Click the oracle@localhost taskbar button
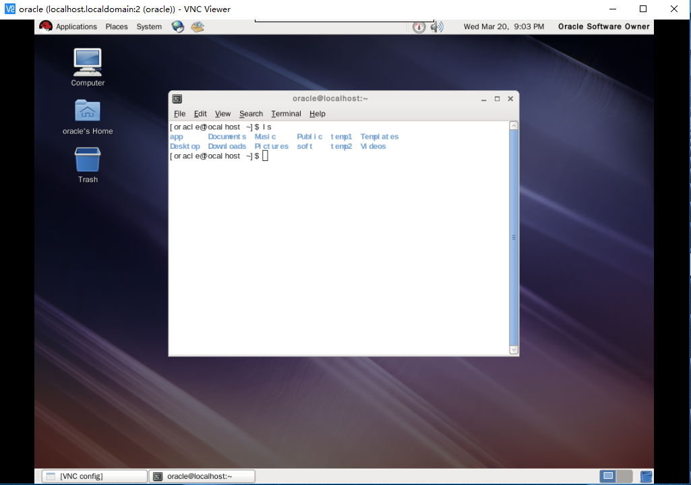691x485 pixels. coord(202,476)
